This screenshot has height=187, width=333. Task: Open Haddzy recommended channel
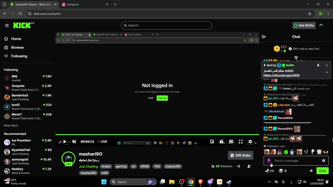coord(28,171)
